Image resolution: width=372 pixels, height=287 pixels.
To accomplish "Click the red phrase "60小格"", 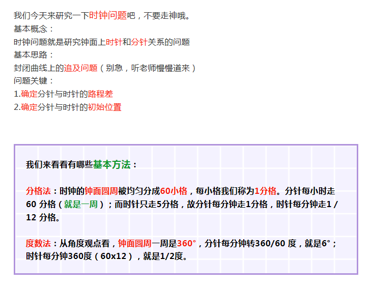I will [174, 191].
